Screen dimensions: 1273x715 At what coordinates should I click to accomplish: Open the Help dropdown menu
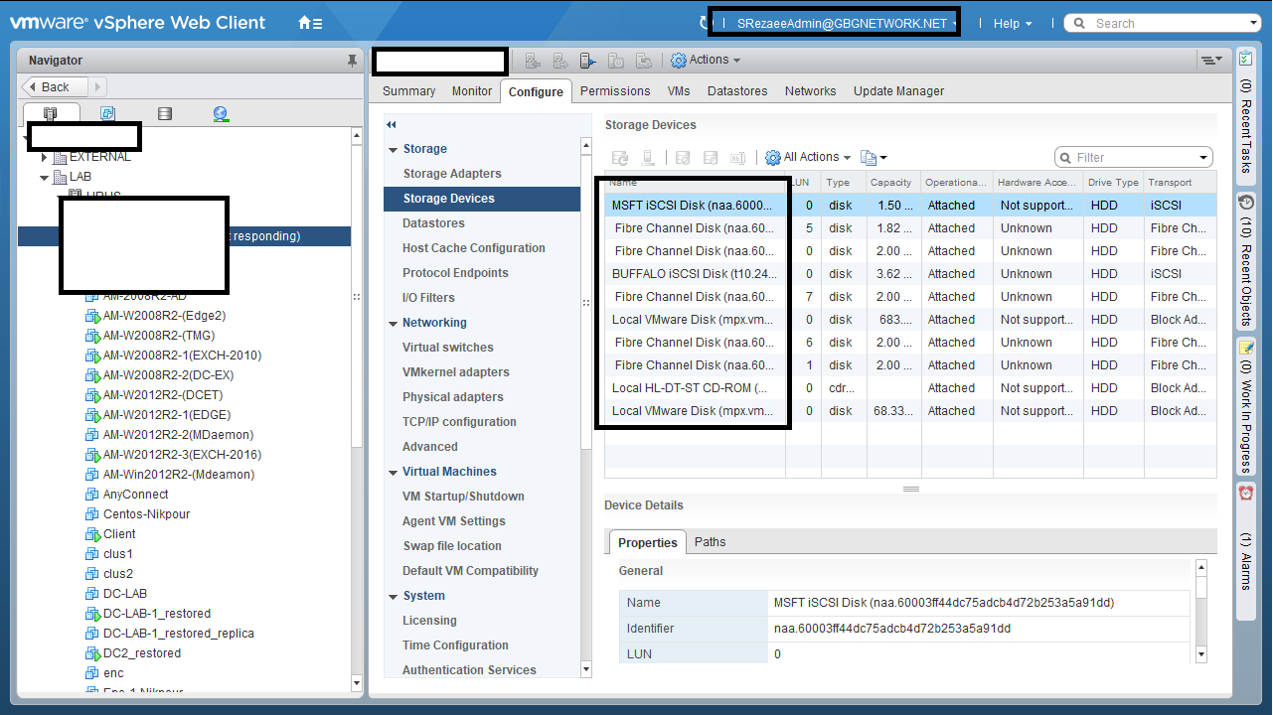1012,23
